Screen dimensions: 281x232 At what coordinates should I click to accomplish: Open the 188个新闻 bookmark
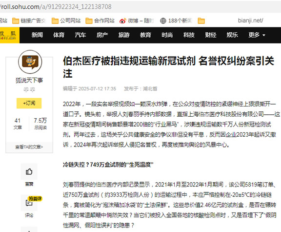pos(176,21)
